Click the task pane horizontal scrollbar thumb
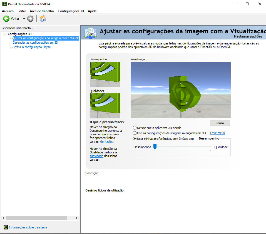The width and height of the screenshot is (266, 234). coord(37,218)
